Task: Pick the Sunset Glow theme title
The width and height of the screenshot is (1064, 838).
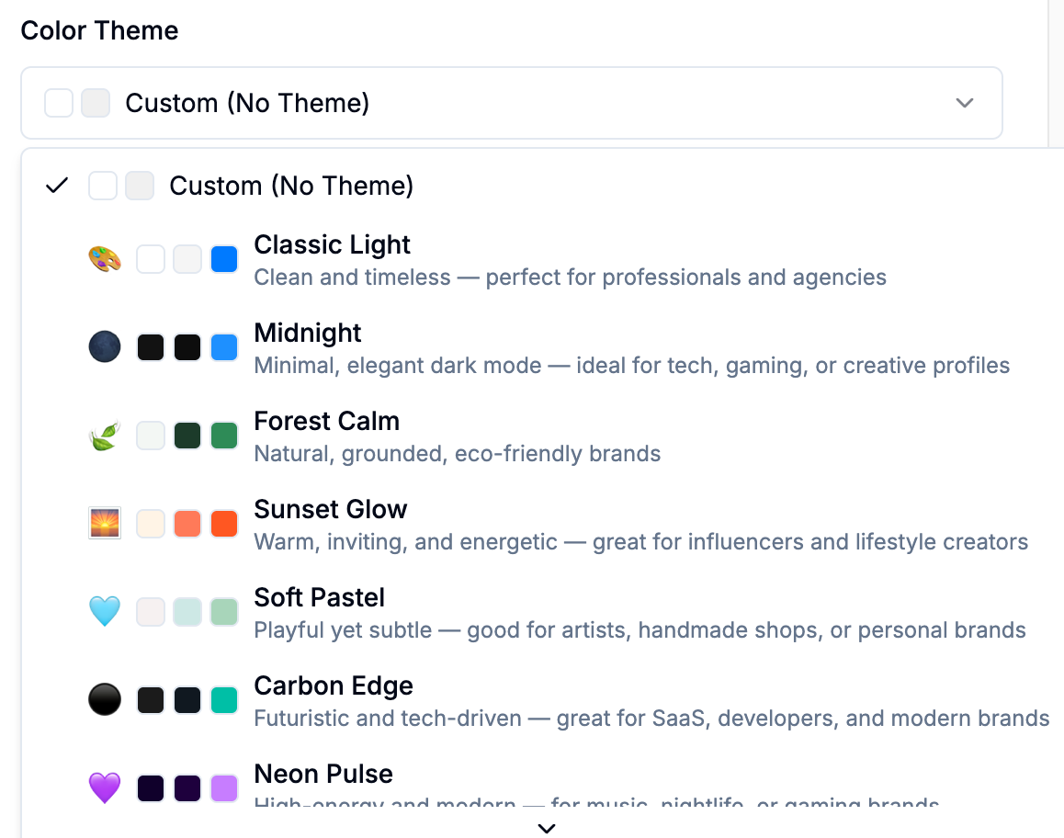Action: [x=330, y=509]
